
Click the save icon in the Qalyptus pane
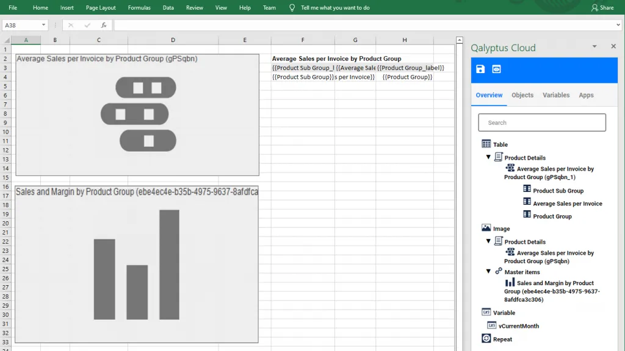pyautogui.click(x=480, y=69)
